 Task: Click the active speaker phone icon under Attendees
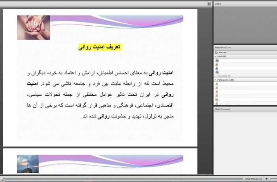click(216, 53)
